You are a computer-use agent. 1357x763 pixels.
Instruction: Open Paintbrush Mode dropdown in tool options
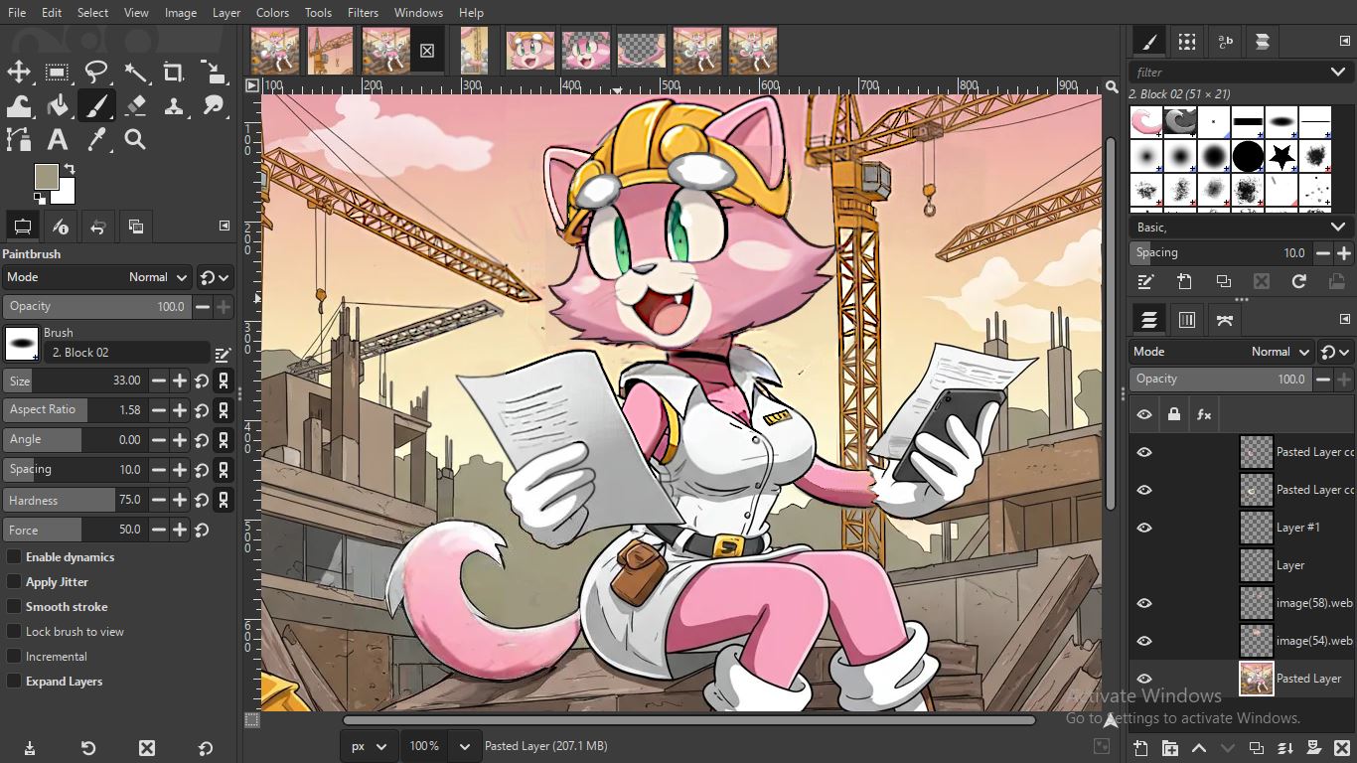coord(96,277)
